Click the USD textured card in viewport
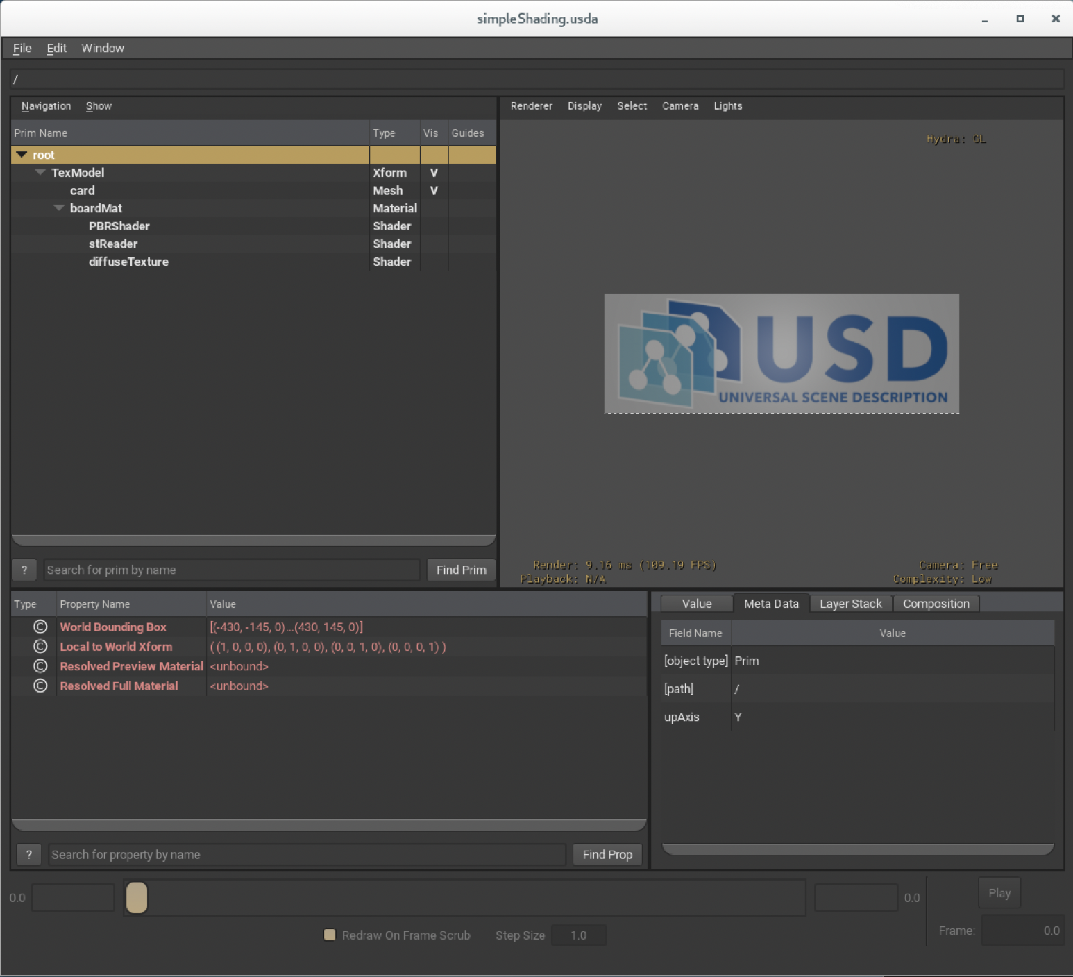1073x977 pixels. pos(781,354)
